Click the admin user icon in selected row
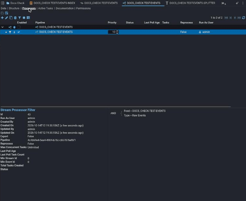This screenshot has width=246, height=201. click(200, 32)
